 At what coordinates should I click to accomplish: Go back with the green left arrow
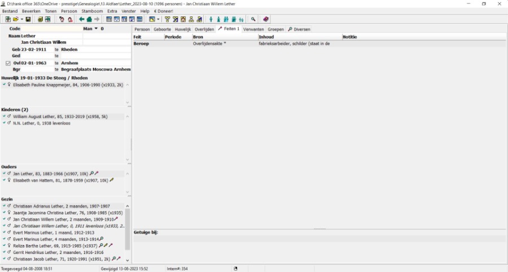(82, 19)
